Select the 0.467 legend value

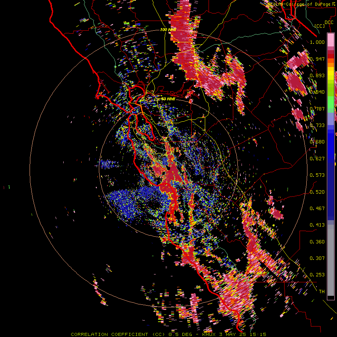[317, 209]
